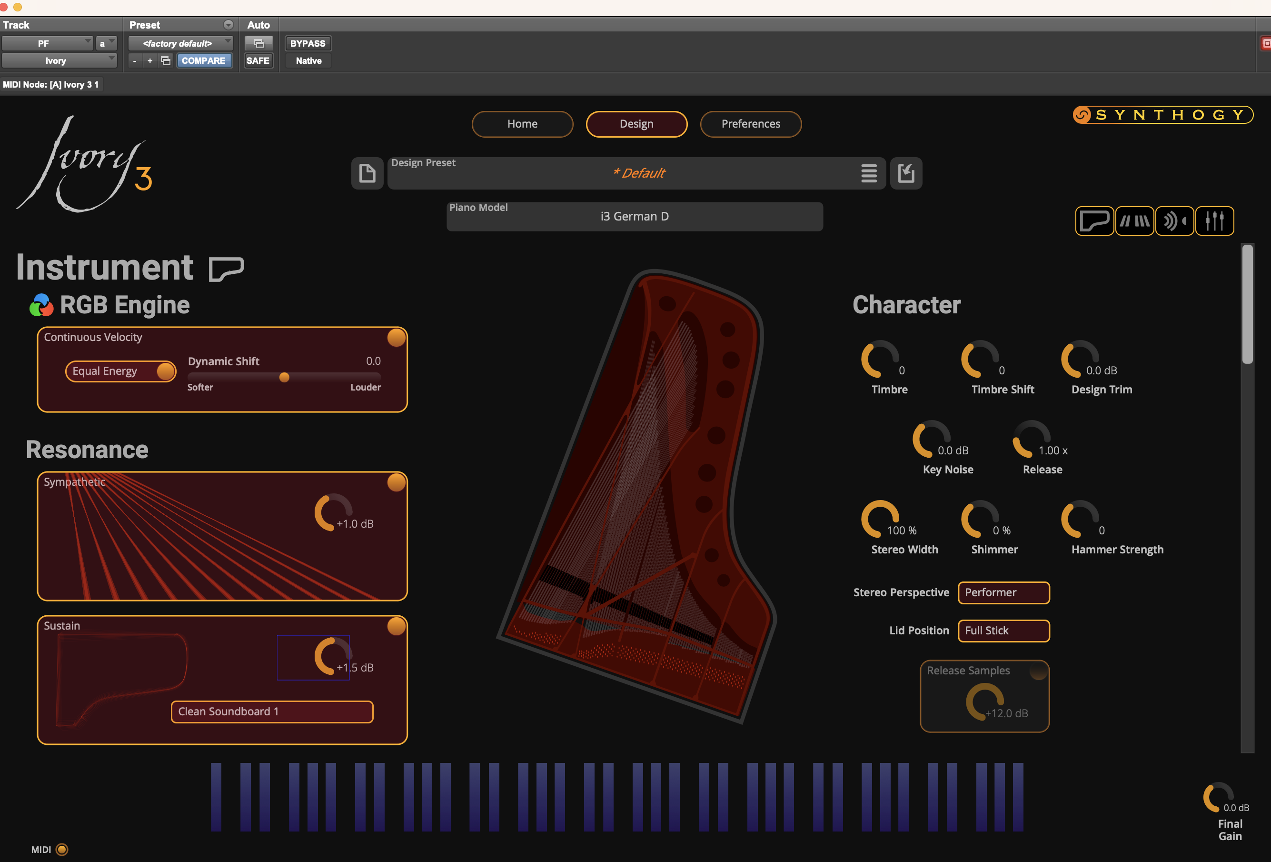Click the Key Noise knob
1271x862 pixels.
(932, 439)
